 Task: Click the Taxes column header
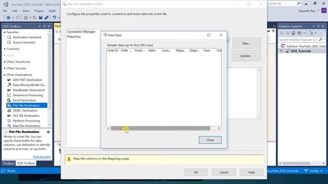(x=207, y=51)
